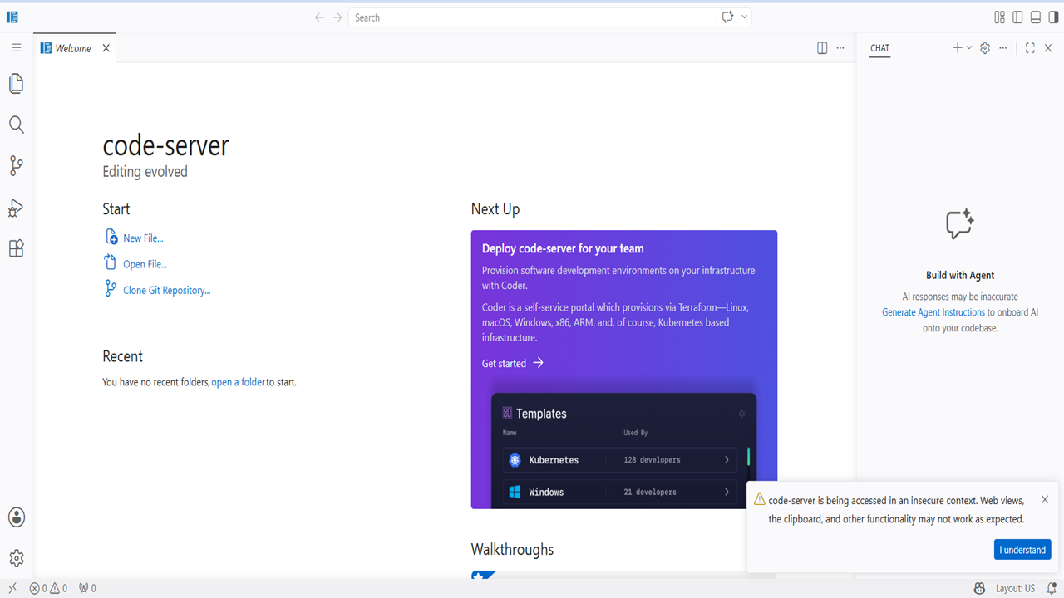Open the Extensions view
Screen dimensions: 1064x598
click(16, 248)
